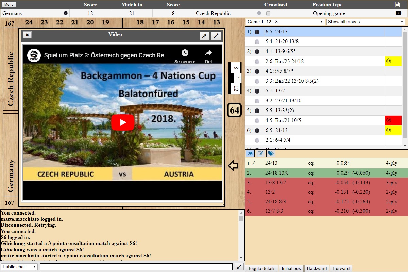
Task: Expand the chat with the arrows icon
Action: pos(239,267)
